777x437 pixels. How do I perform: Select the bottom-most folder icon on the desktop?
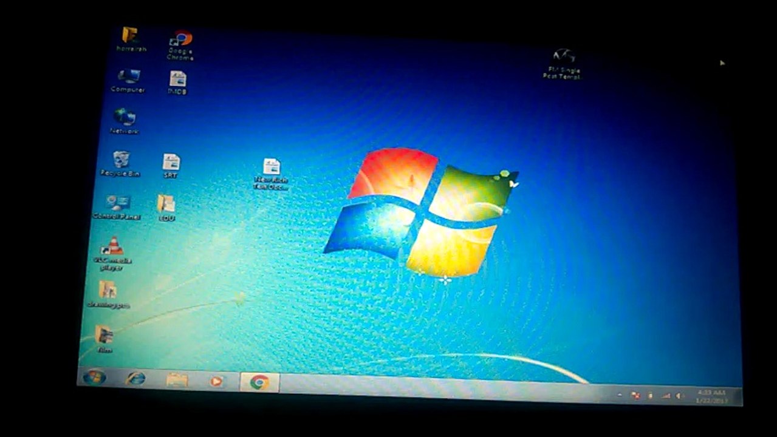pyautogui.click(x=104, y=339)
